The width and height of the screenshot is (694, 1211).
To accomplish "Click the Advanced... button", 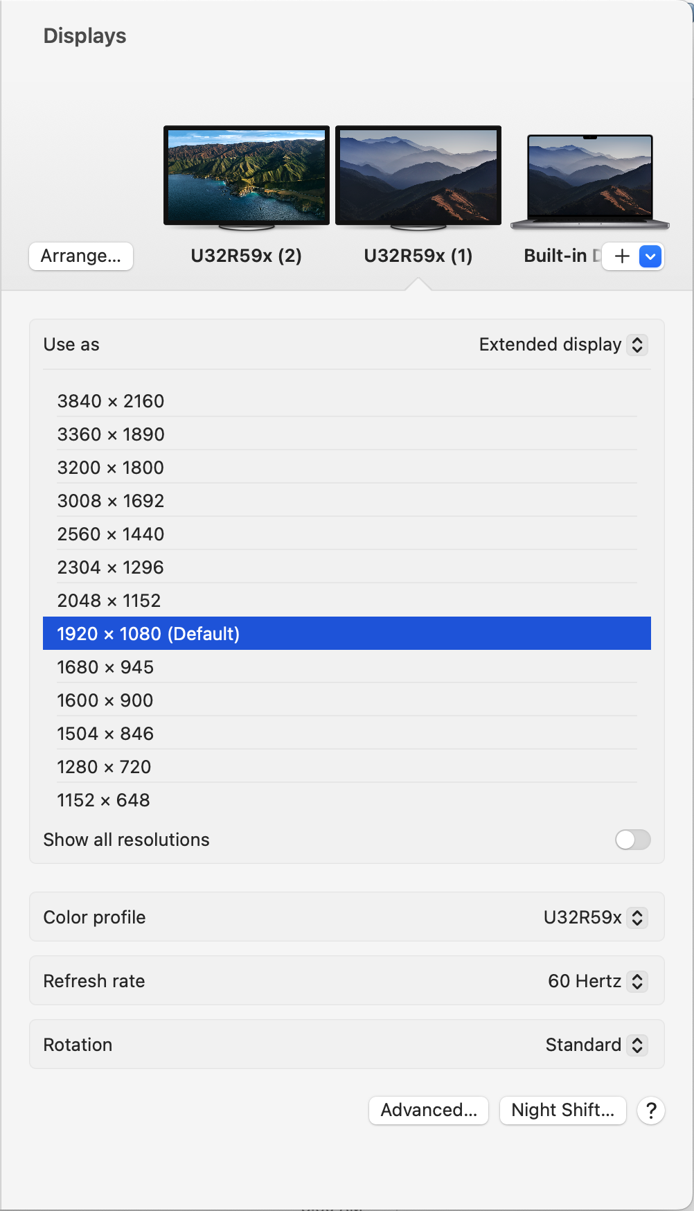I will click(x=429, y=1111).
